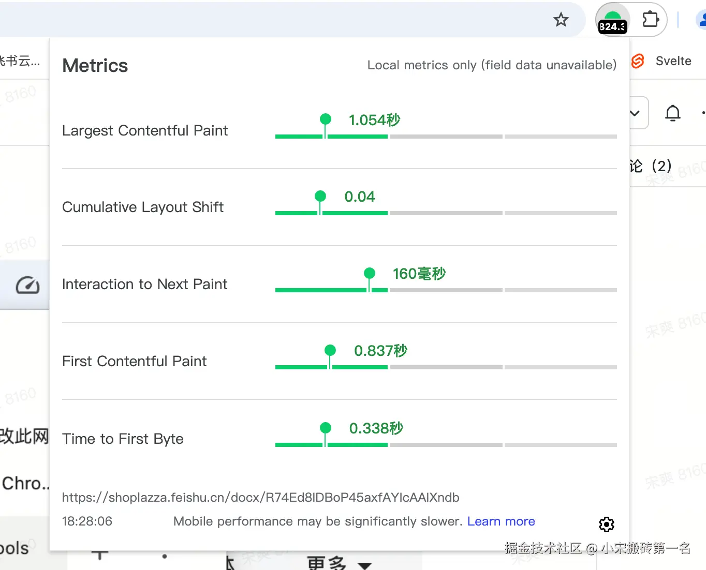This screenshot has height=570, width=706.
Task: Click the speedometer icon in left sidebar
Action: 27,285
